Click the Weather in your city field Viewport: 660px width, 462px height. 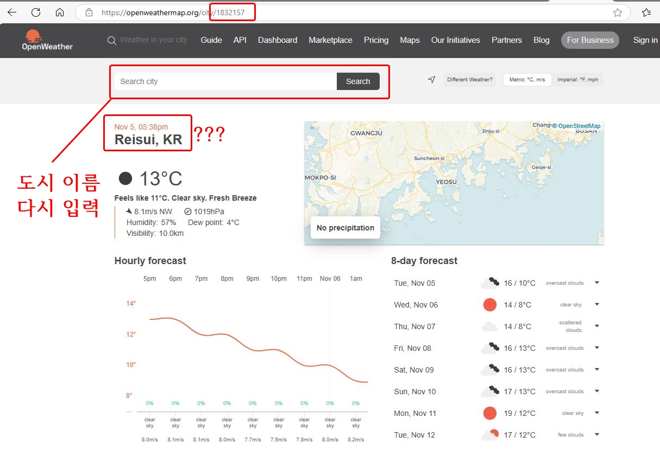point(154,40)
